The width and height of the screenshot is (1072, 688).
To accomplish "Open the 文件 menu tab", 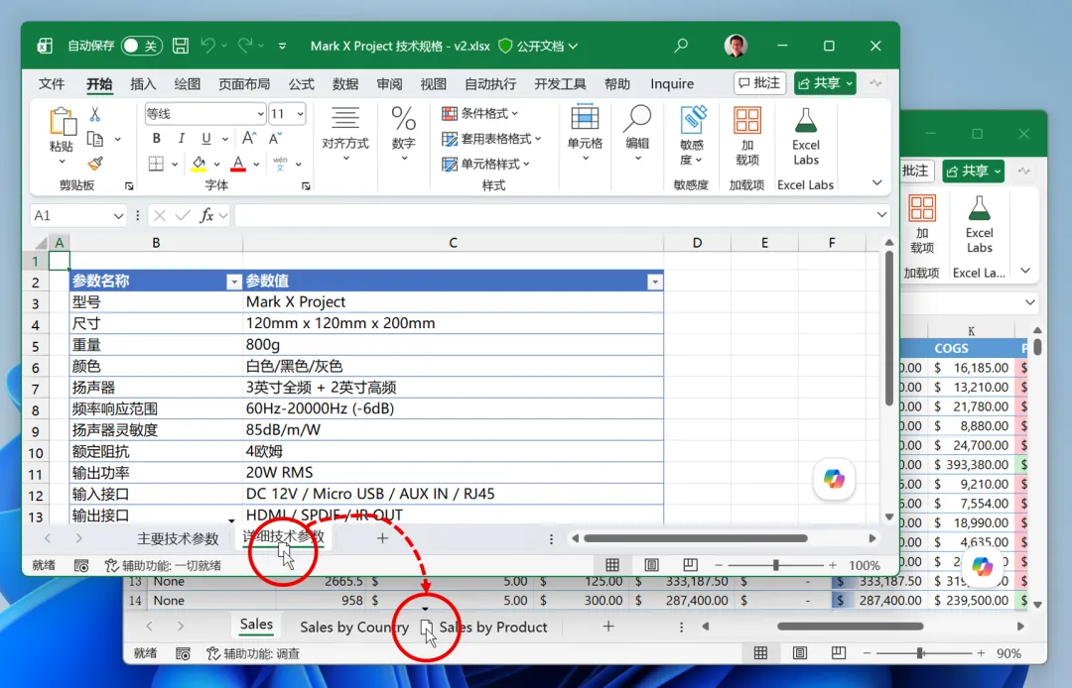I will click(52, 84).
